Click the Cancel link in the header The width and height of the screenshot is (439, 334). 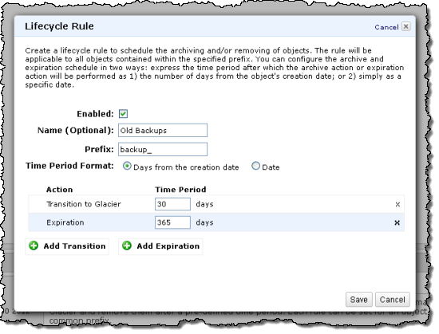[x=386, y=27]
